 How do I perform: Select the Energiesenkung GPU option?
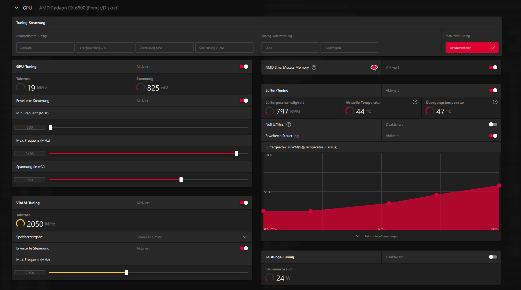click(105, 48)
